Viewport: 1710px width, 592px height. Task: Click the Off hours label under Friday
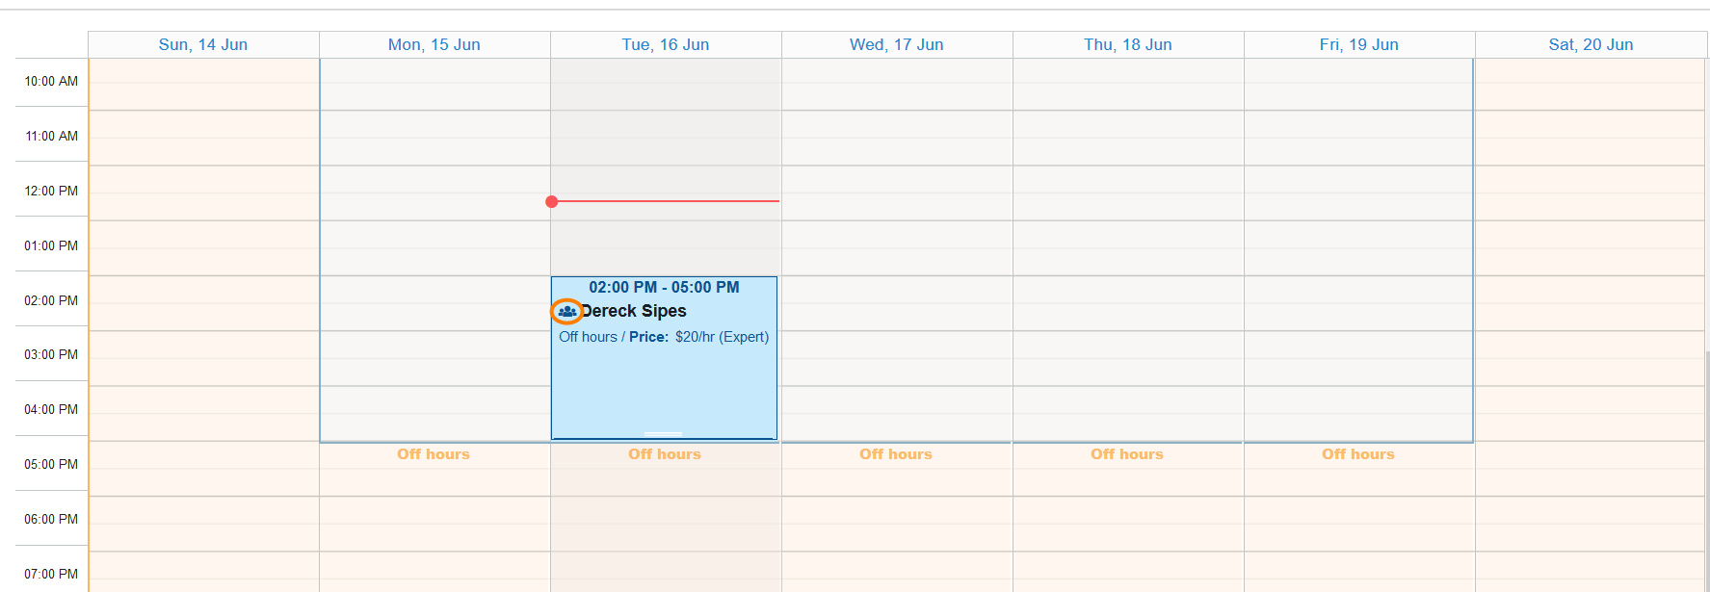point(1358,454)
